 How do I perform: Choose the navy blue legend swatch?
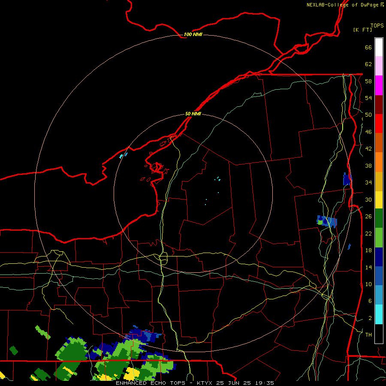[379, 257]
